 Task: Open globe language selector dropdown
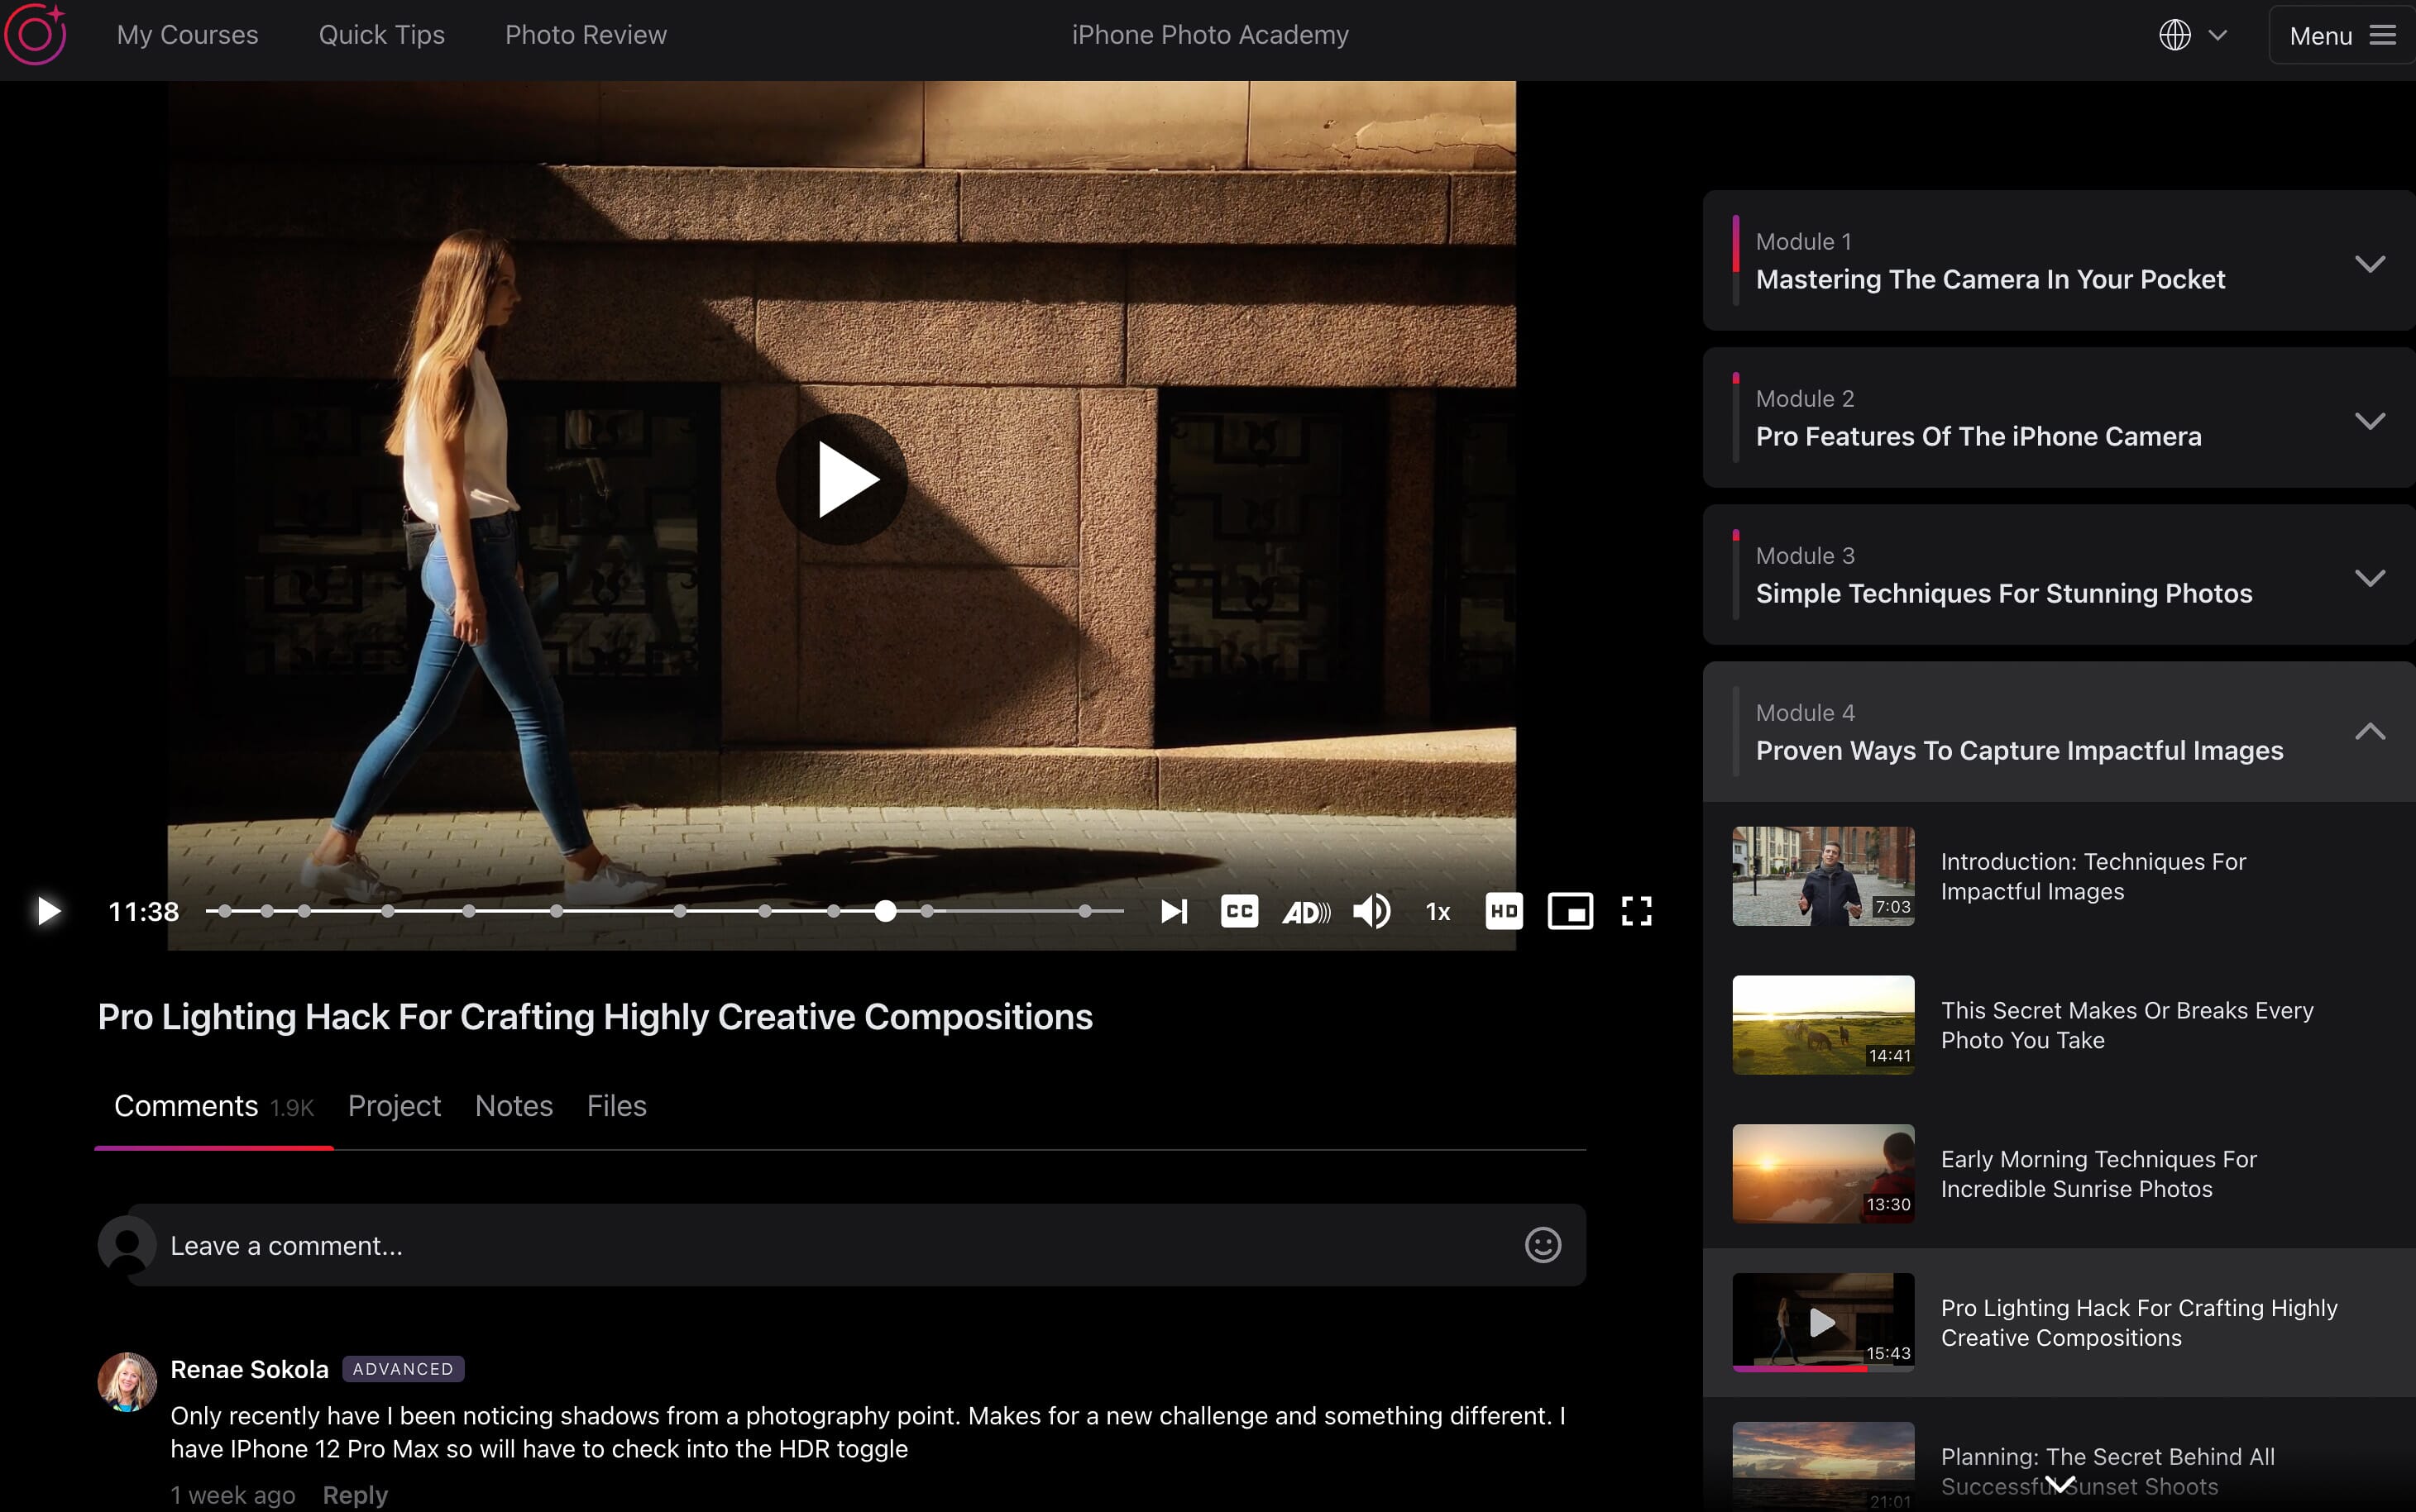click(2191, 33)
